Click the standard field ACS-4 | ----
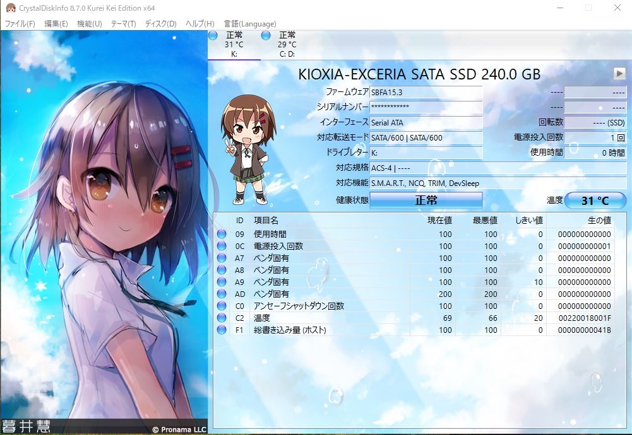Viewport: 632px width, 435px height. click(x=498, y=168)
